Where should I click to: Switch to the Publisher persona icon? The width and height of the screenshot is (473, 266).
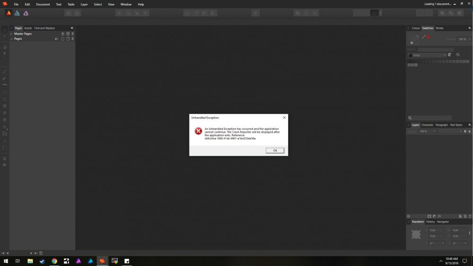(9, 13)
